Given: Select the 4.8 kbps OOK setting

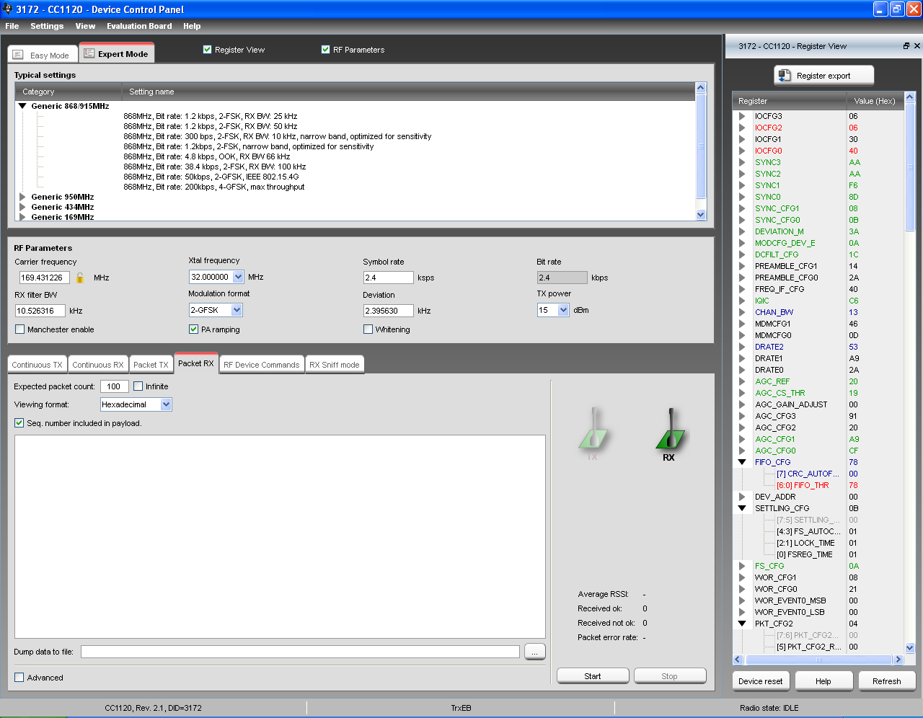Looking at the screenshot, I should pos(207,156).
